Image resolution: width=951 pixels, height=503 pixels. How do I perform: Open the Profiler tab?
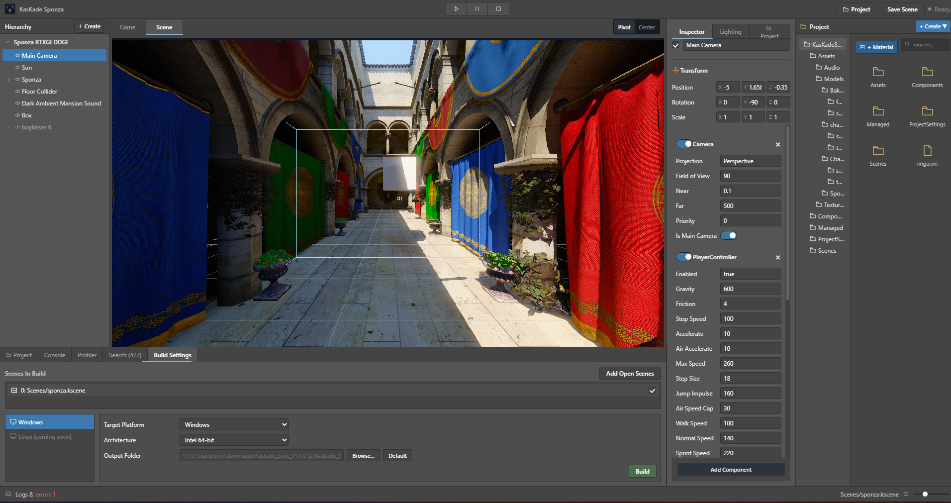coord(87,355)
